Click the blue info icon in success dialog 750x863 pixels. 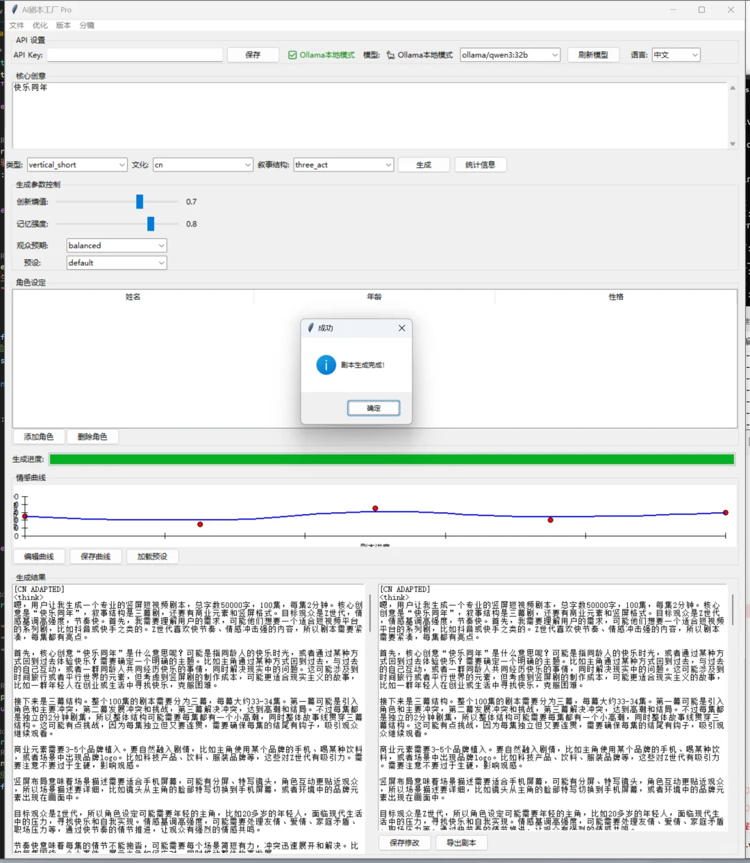point(326,365)
